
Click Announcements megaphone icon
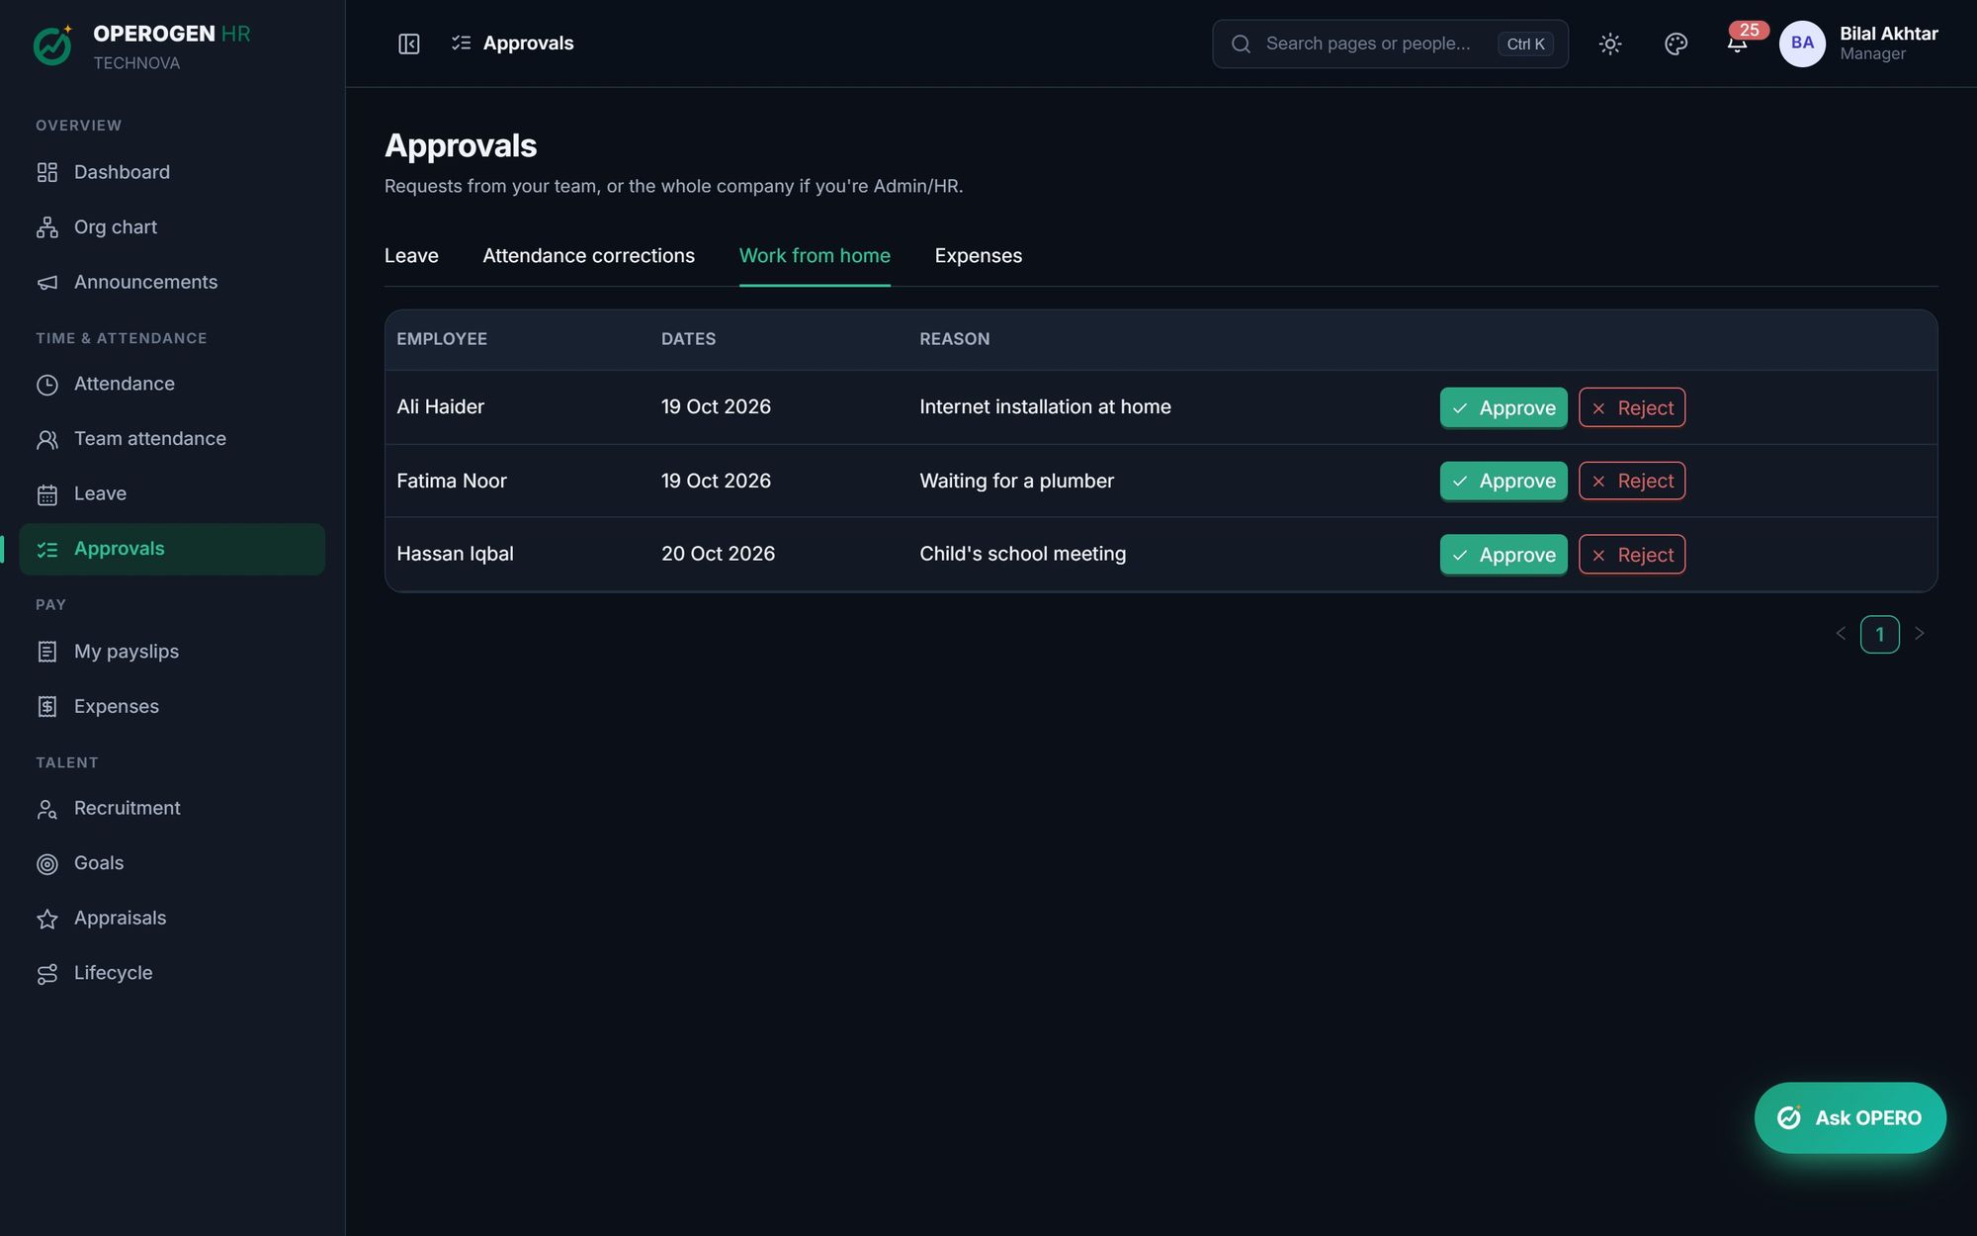click(x=47, y=283)
